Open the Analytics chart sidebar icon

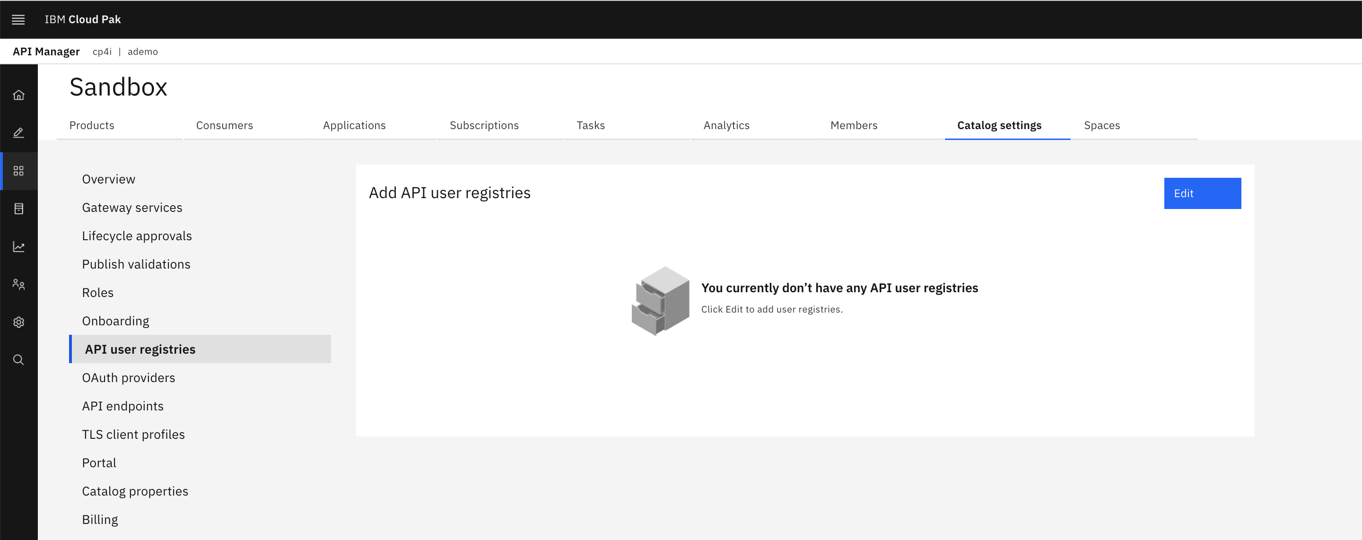18,246
